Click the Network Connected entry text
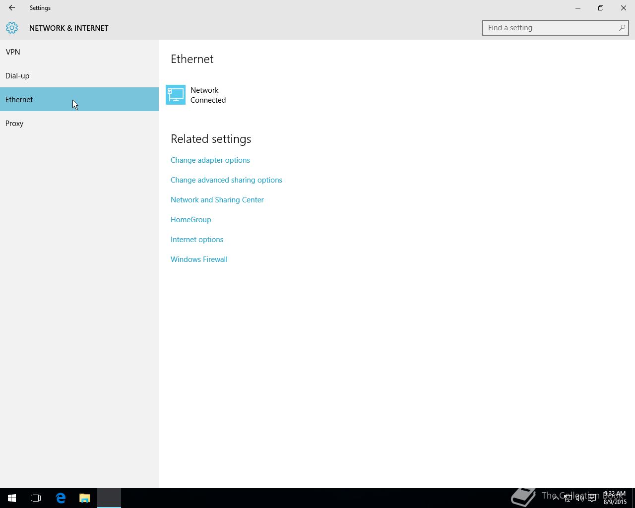Screen dimensions: 635x508 (208, 95)
